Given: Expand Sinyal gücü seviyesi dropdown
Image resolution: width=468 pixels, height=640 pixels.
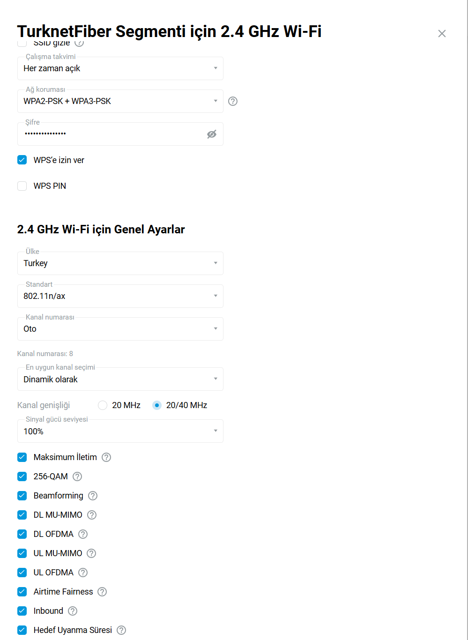Looking at the screenshot, I should pyautogui.click(x=120, y=431).
